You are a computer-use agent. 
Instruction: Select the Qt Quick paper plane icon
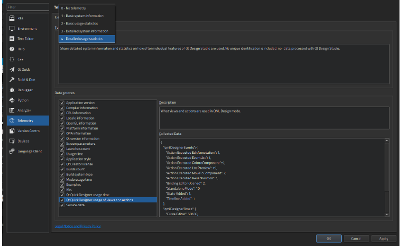pyautogui.click(x=12, y=69)
